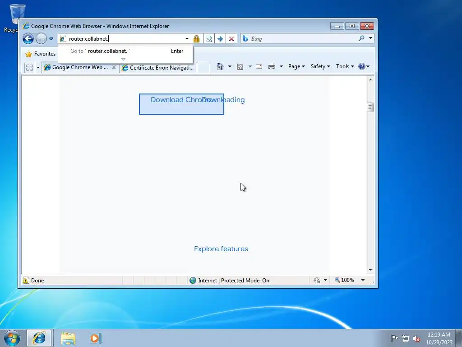462x347 pixels.
Task: Open the Safety menu
Action: coord(320,66)
